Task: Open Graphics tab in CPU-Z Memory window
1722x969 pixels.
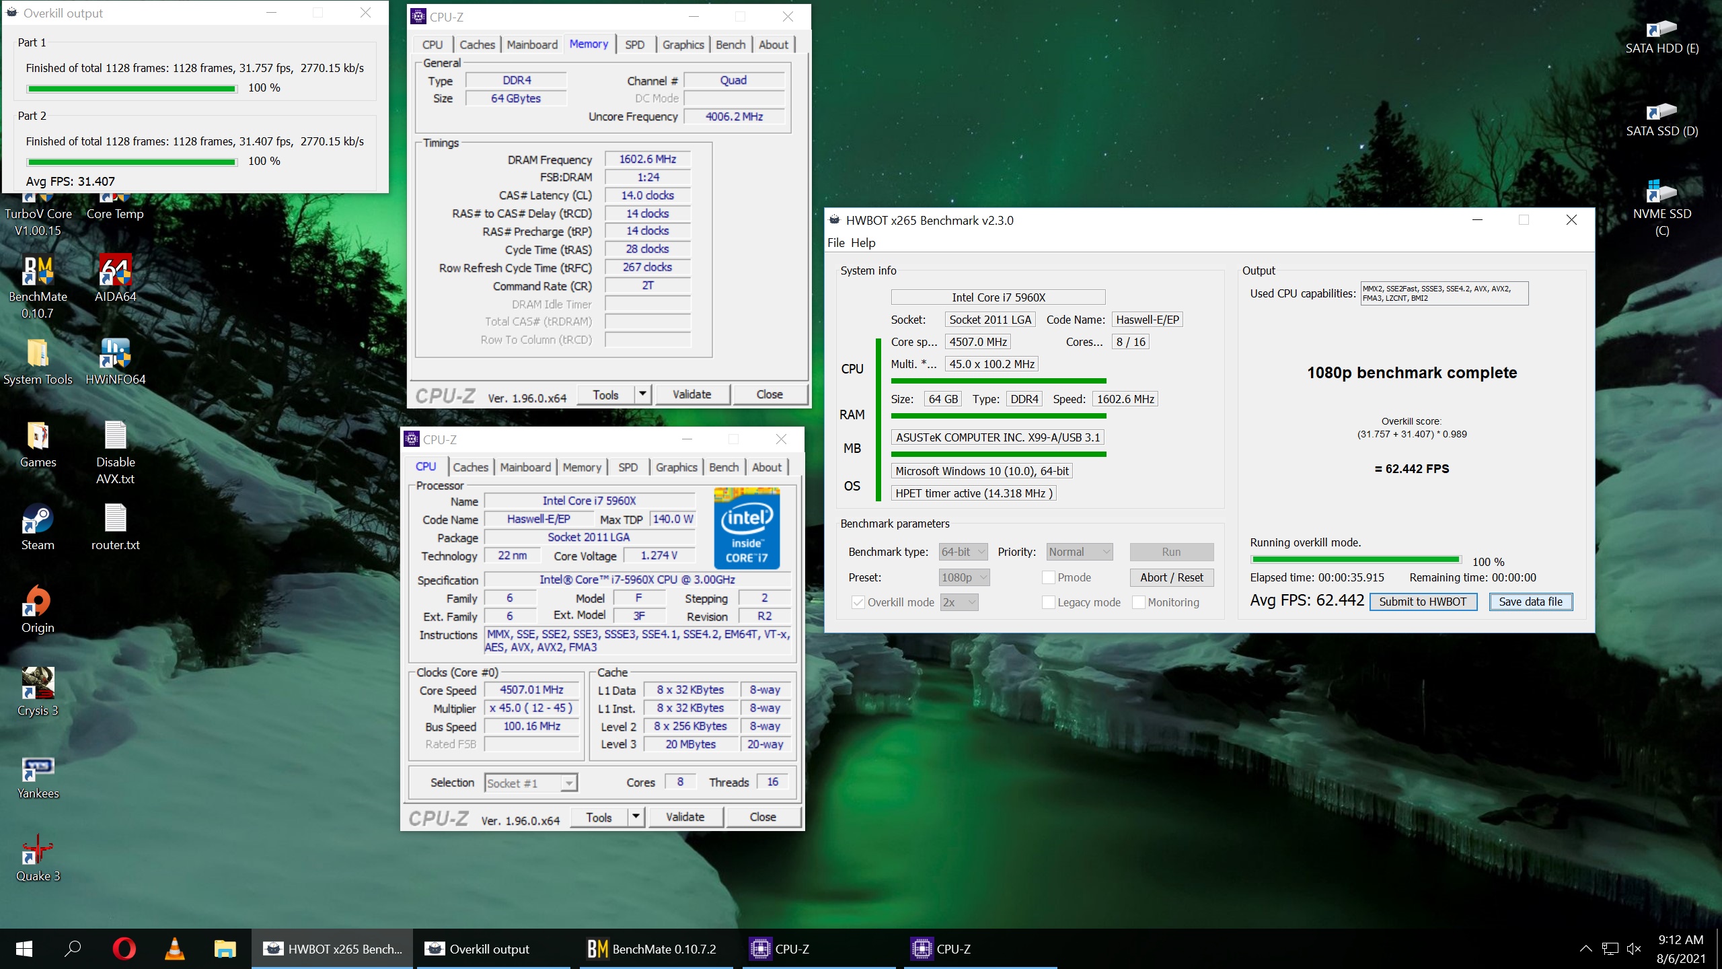Action: click(x=683, y=44)
